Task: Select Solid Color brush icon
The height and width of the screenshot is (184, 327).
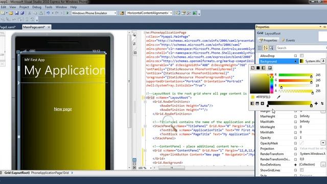Action: (258, 68)
